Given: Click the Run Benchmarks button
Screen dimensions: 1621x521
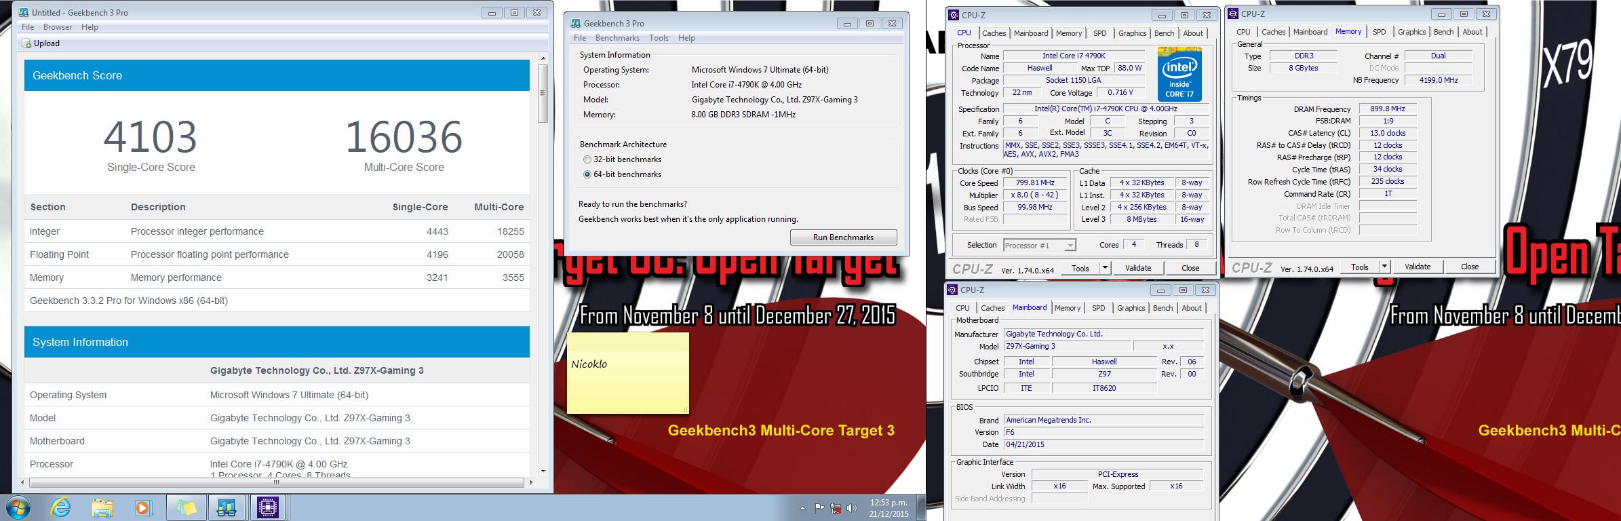Looking at the screenshot, I should point(843,237).
